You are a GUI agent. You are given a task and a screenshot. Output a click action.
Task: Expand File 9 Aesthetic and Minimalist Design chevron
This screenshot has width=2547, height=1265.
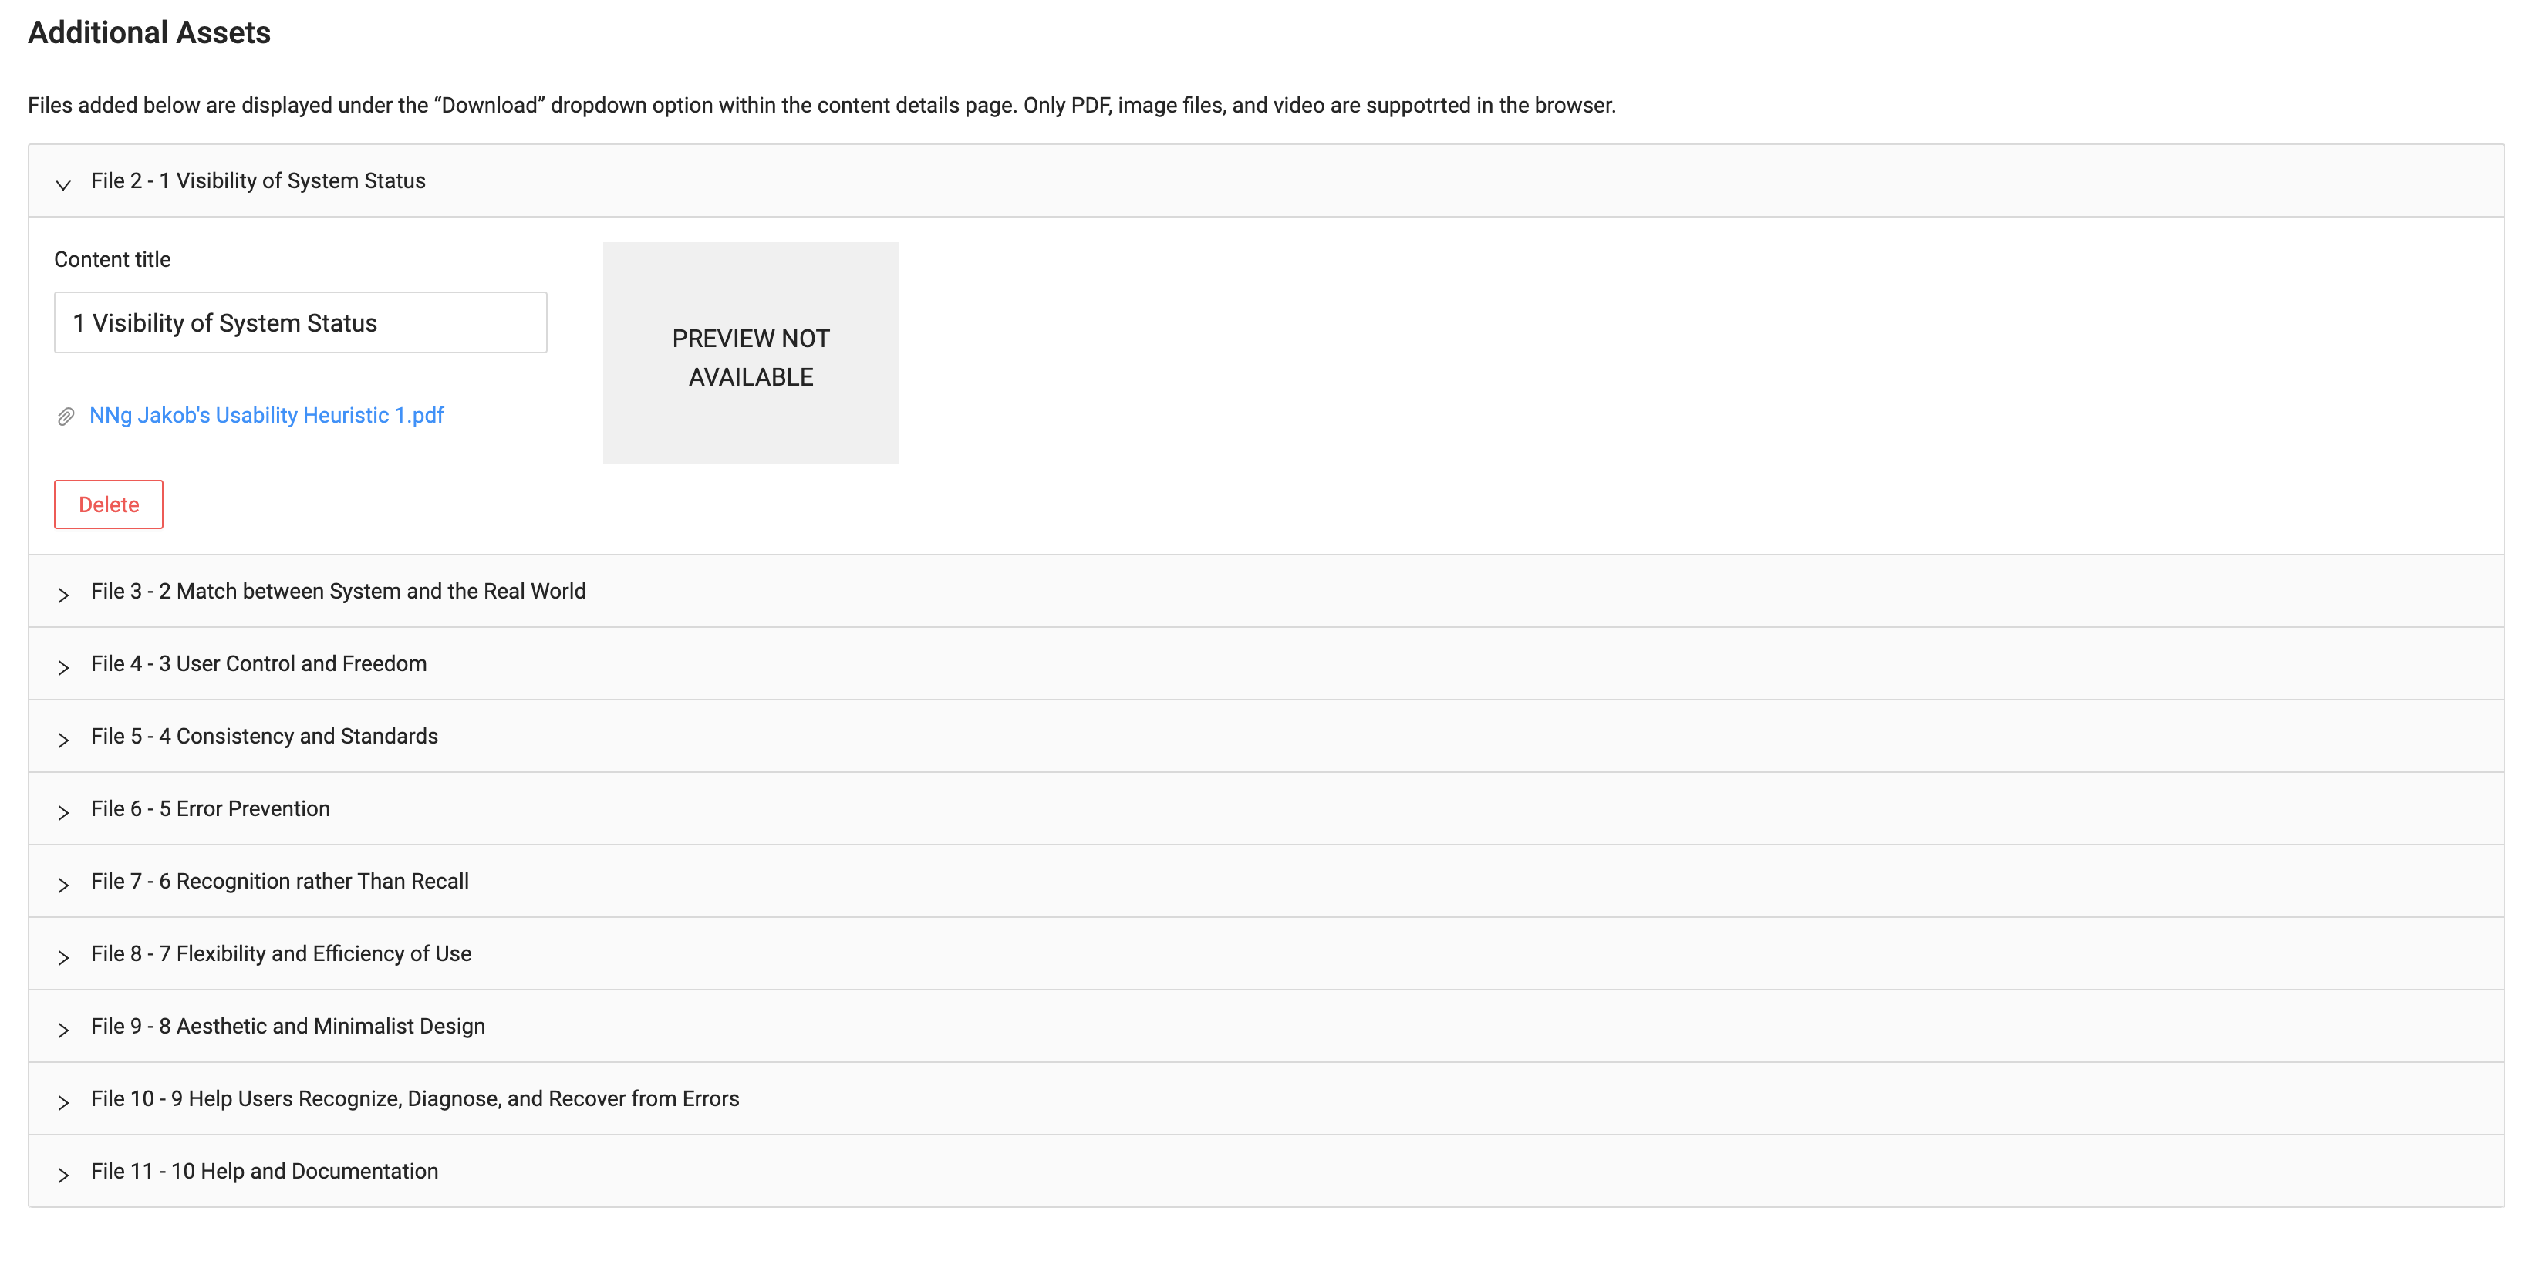(x=63, y=1030)
